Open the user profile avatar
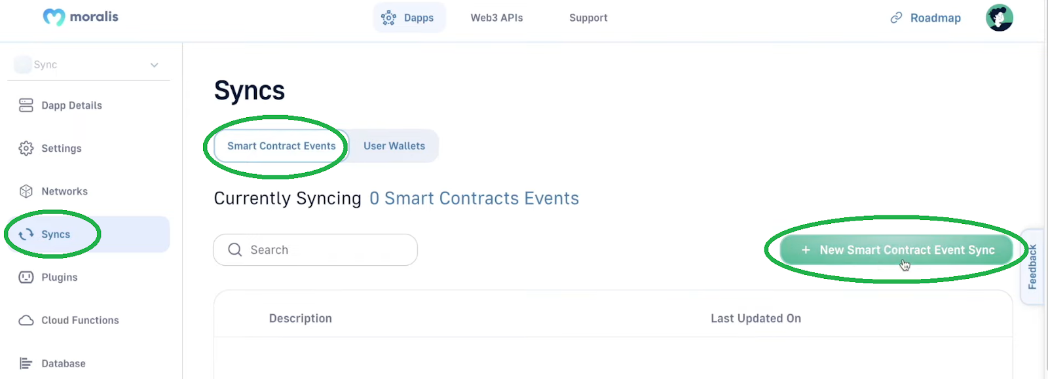 click(999, 18)
